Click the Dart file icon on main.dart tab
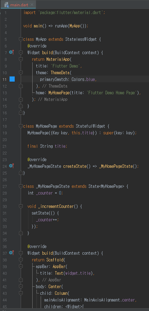 (7, 5)
